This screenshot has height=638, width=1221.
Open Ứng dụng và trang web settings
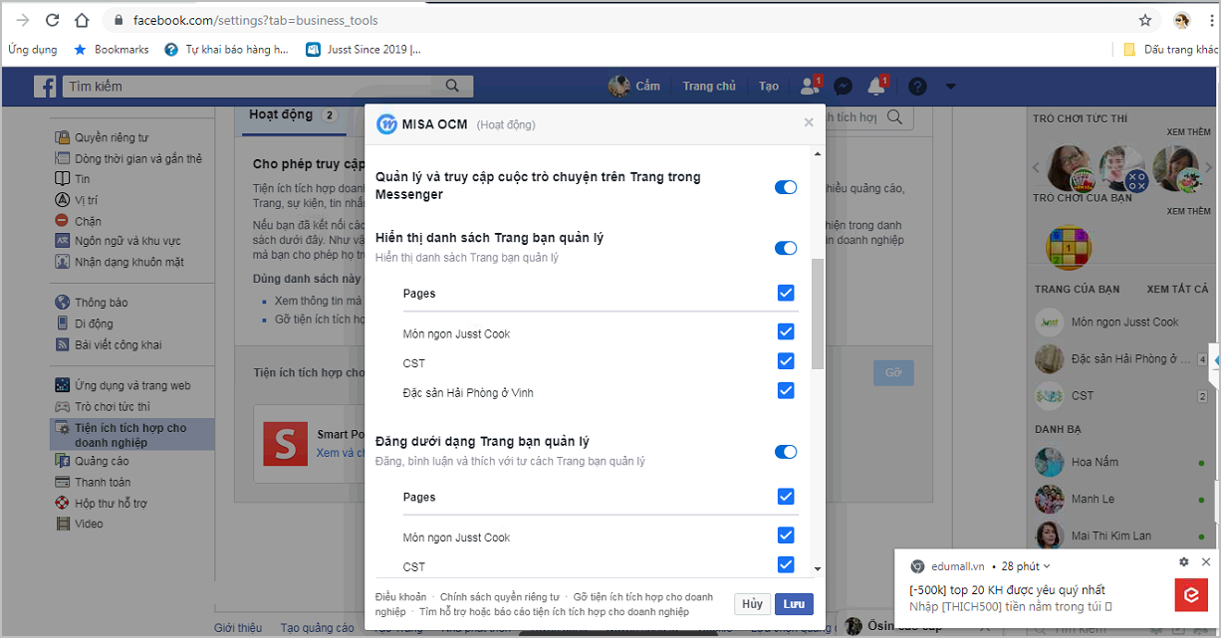pos(122,385)
